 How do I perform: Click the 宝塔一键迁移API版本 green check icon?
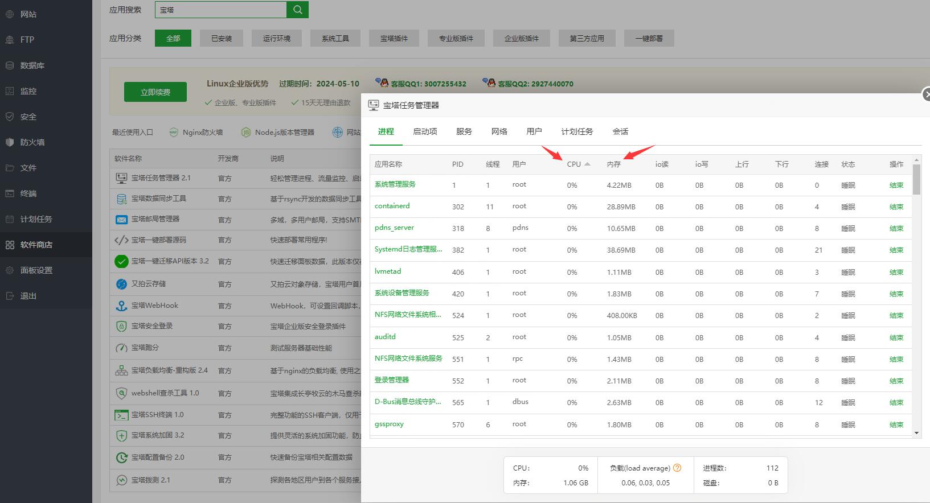coord(121,261)
